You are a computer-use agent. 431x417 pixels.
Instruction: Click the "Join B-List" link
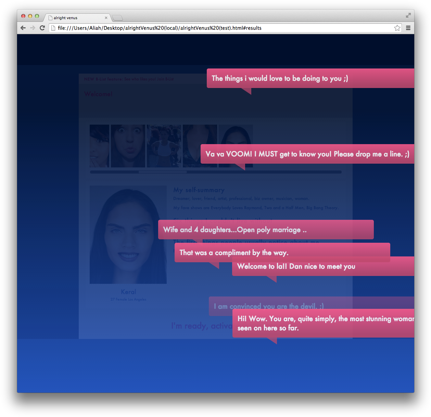coord(165,79)
